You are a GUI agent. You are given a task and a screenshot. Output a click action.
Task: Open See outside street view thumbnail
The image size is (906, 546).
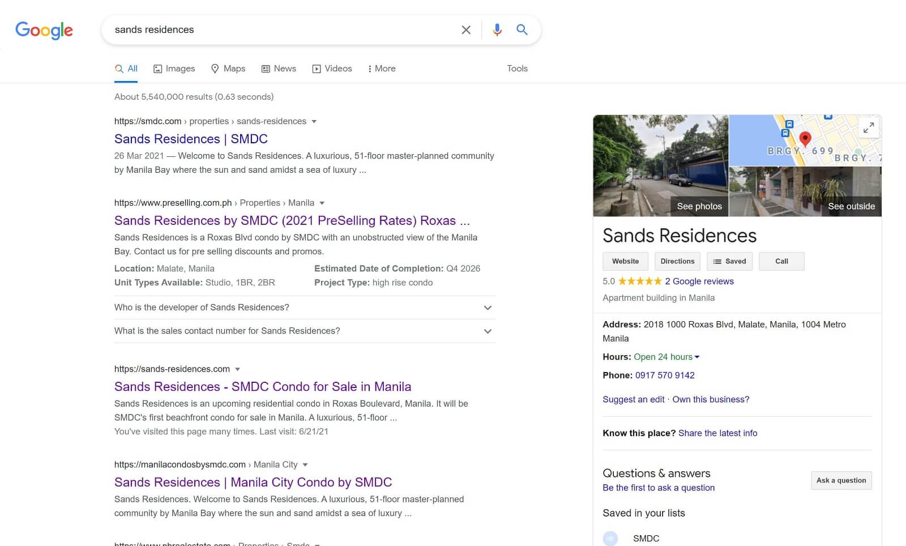(805, 192)
